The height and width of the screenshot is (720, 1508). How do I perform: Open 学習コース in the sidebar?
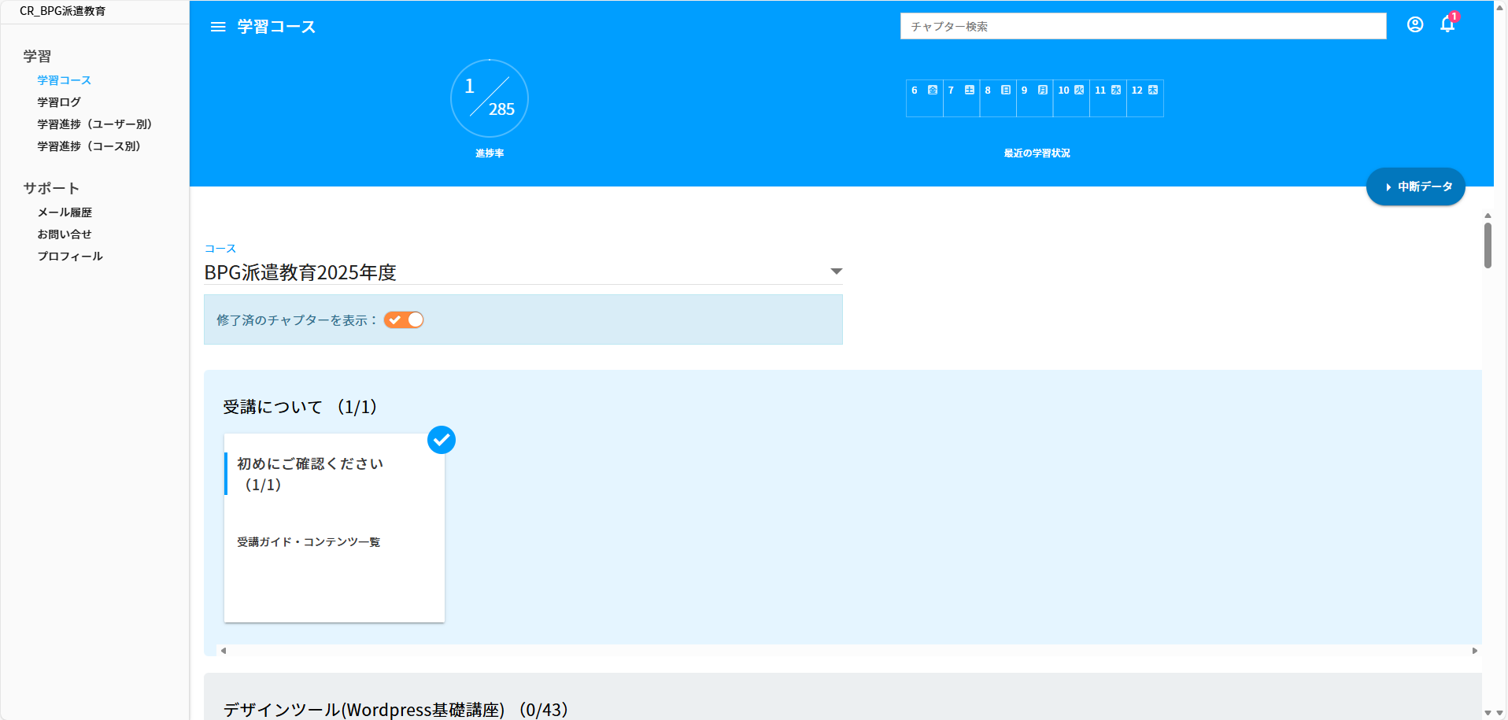pyautogui.click(x=65, y=80)
